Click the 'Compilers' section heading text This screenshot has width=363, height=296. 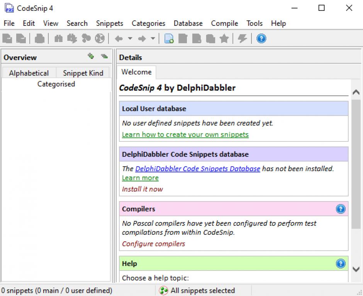tap(138, 209)
